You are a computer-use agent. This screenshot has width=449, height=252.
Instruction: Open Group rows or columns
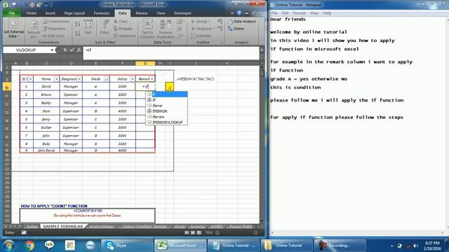click(x=201, y=22)
